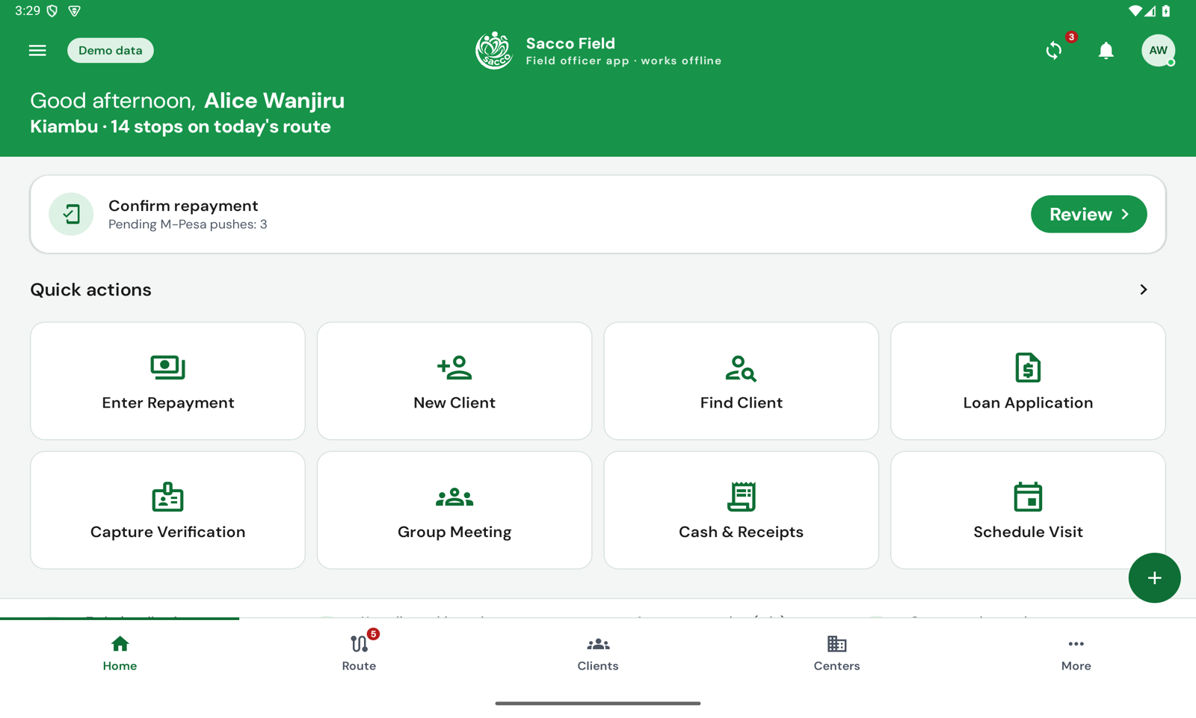This screenshot has height=718, width=1196.
Task: Open the AW profile avatar
Action: [x=1158, y=50]
